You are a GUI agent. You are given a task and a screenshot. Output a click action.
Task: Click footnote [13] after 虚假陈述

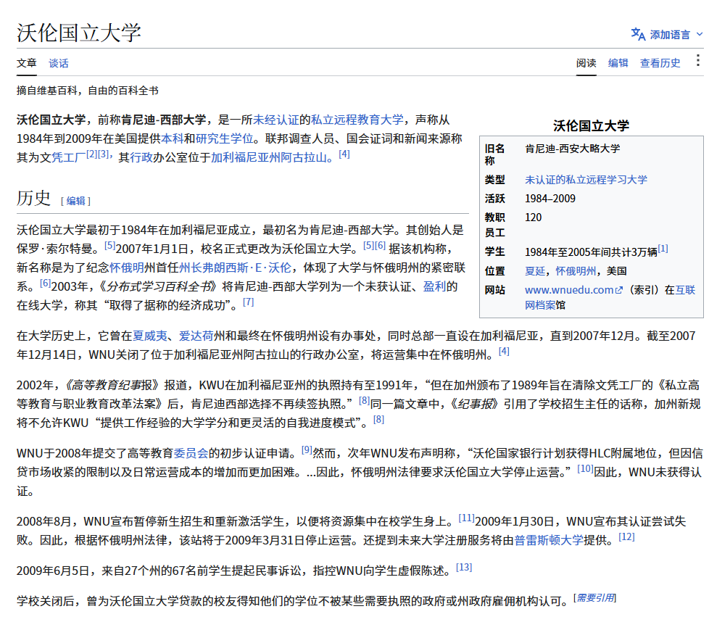(x=464, y=568)
